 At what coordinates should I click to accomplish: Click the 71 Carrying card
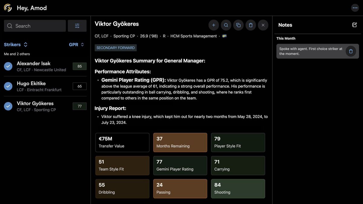pos(238,166)
